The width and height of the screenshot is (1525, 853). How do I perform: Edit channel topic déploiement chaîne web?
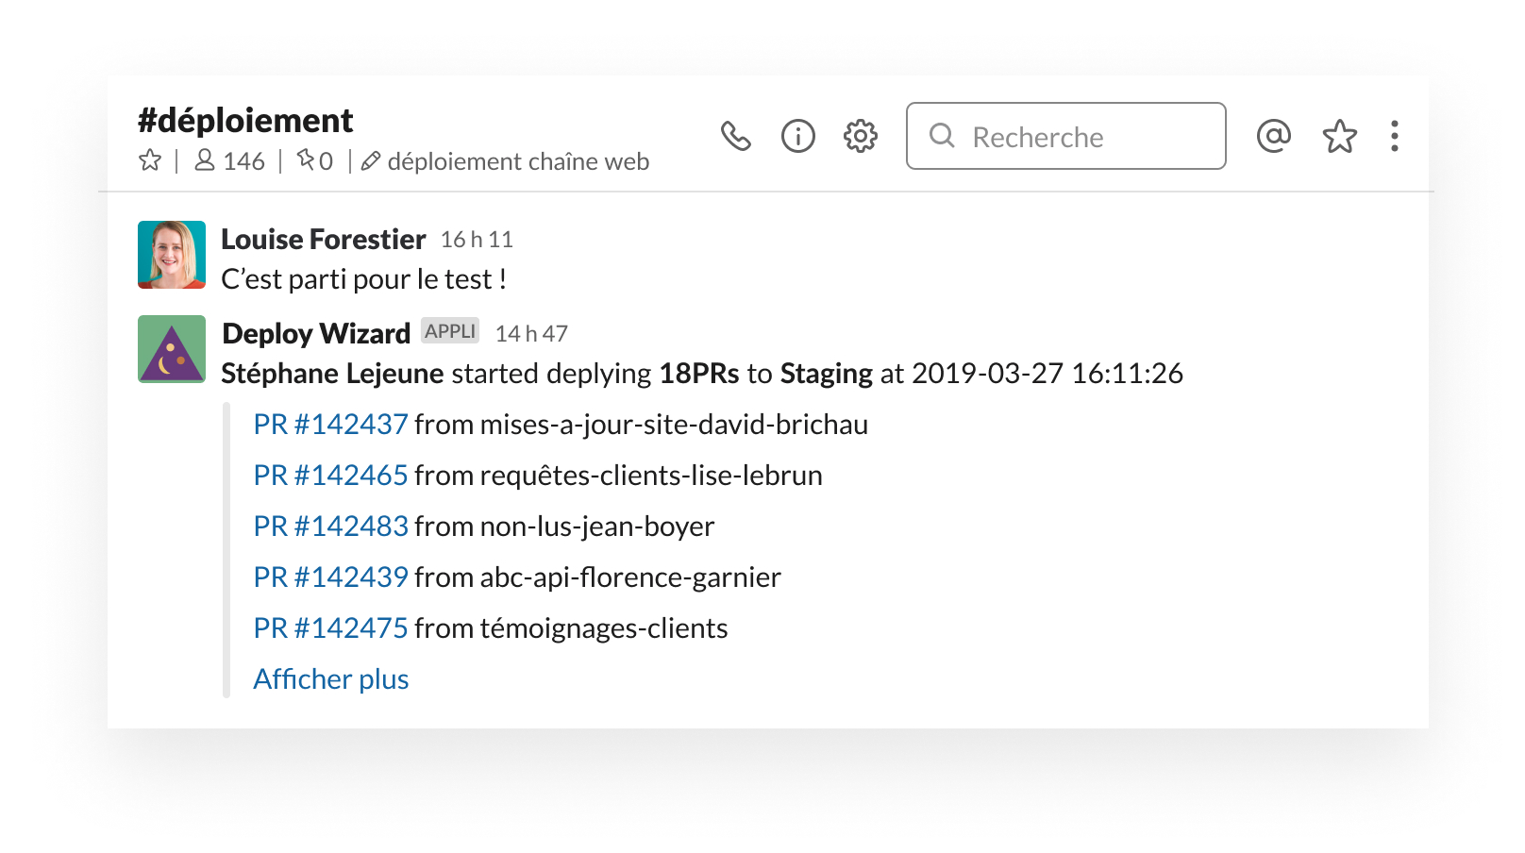505,161
